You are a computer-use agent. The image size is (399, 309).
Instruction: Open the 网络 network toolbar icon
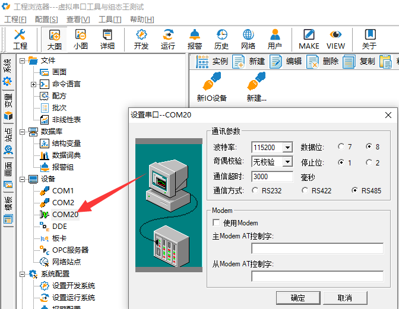point(248,39)
